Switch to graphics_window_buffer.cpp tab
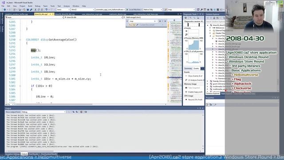Image resolution: width=284 pixels, height=160 pixels. point(17,14)
